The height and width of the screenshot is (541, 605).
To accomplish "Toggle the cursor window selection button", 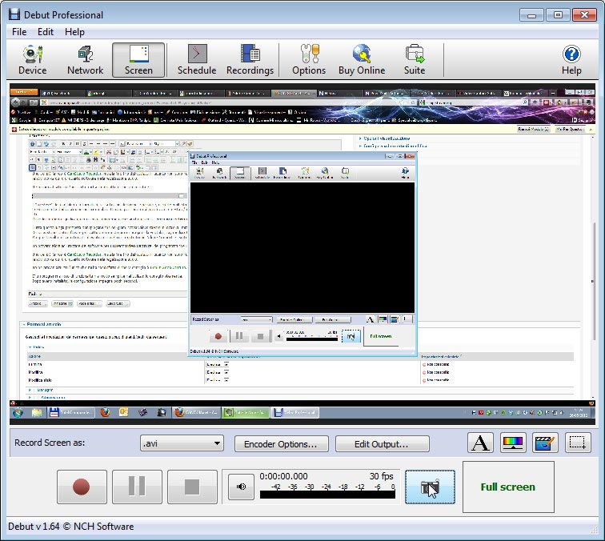I will 430,487.
